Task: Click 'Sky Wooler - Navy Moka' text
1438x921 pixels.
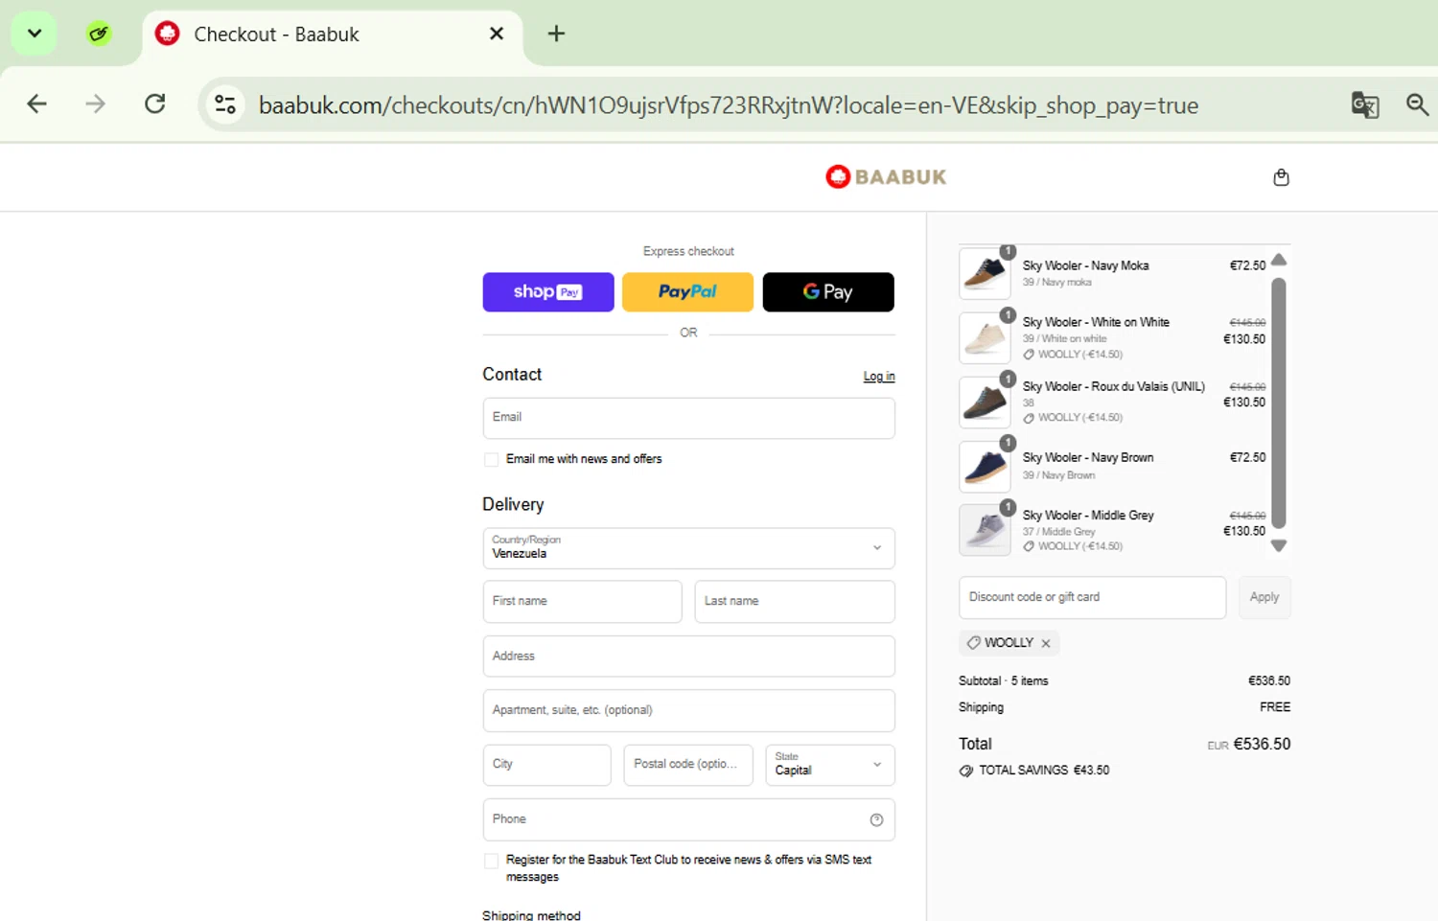Action: click(1085, 266)
